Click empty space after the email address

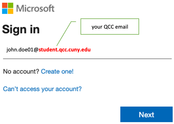131,50
